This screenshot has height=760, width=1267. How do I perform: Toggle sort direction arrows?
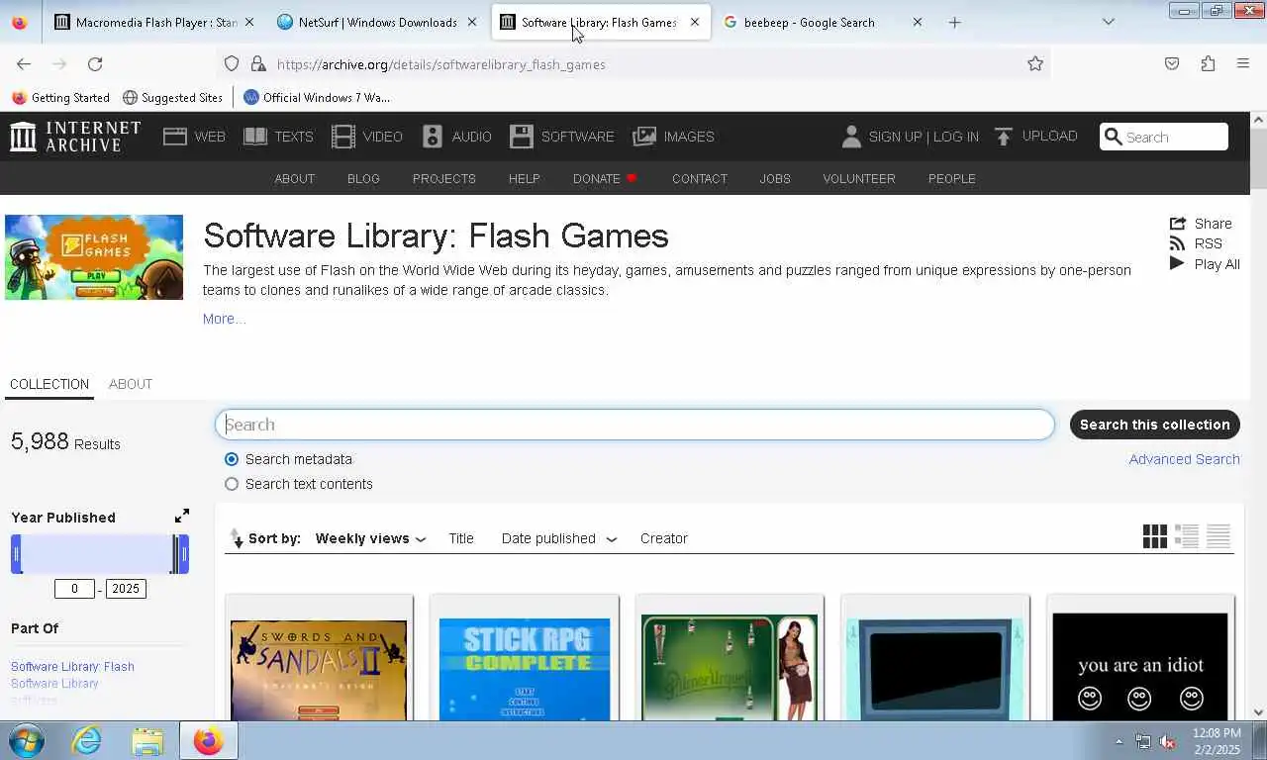pyautogui.click(x=237, y=538)
